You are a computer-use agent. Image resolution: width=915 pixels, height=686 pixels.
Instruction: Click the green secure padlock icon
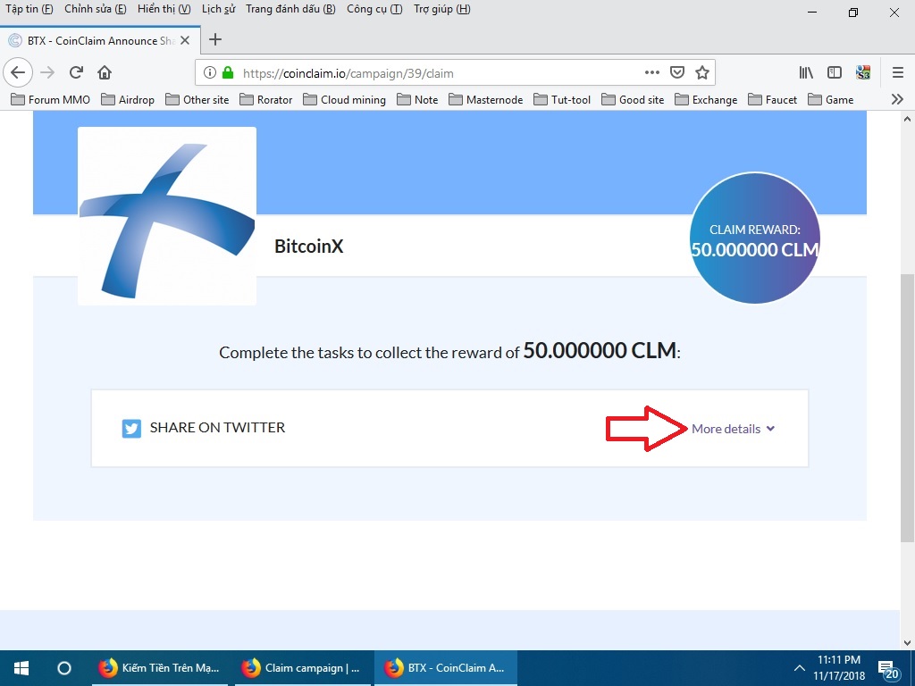point(228,72)
